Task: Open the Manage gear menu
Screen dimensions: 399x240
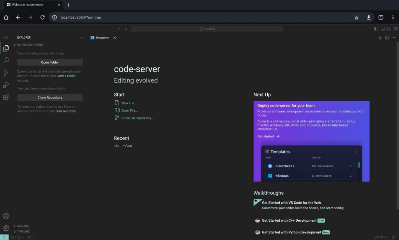Action: [6, 228]
